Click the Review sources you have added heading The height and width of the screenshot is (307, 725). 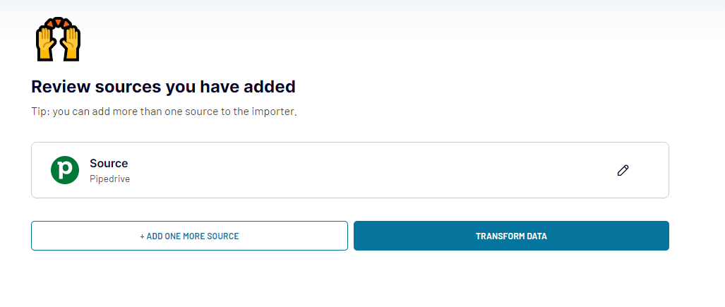[x=163, y=87]
